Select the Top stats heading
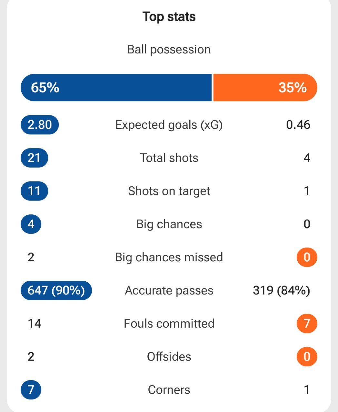 point(169,17)
